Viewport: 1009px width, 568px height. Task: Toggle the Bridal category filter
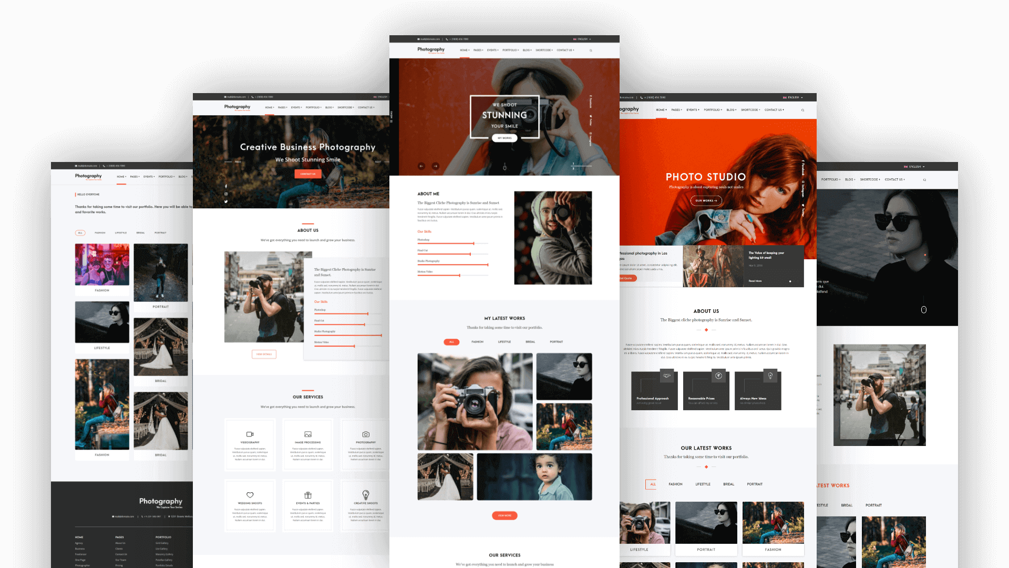click(529, 341)
